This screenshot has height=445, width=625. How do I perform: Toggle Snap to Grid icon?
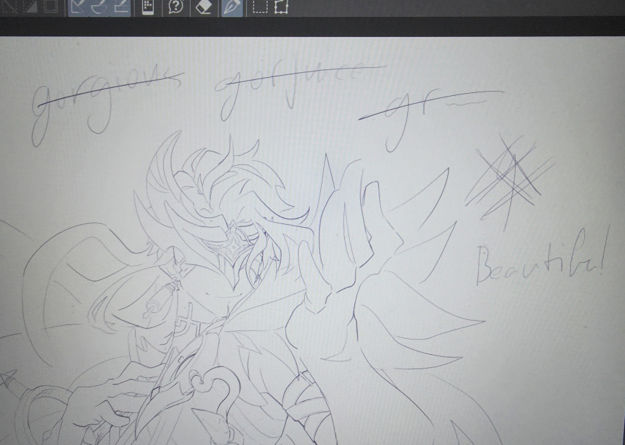[121, 7]
